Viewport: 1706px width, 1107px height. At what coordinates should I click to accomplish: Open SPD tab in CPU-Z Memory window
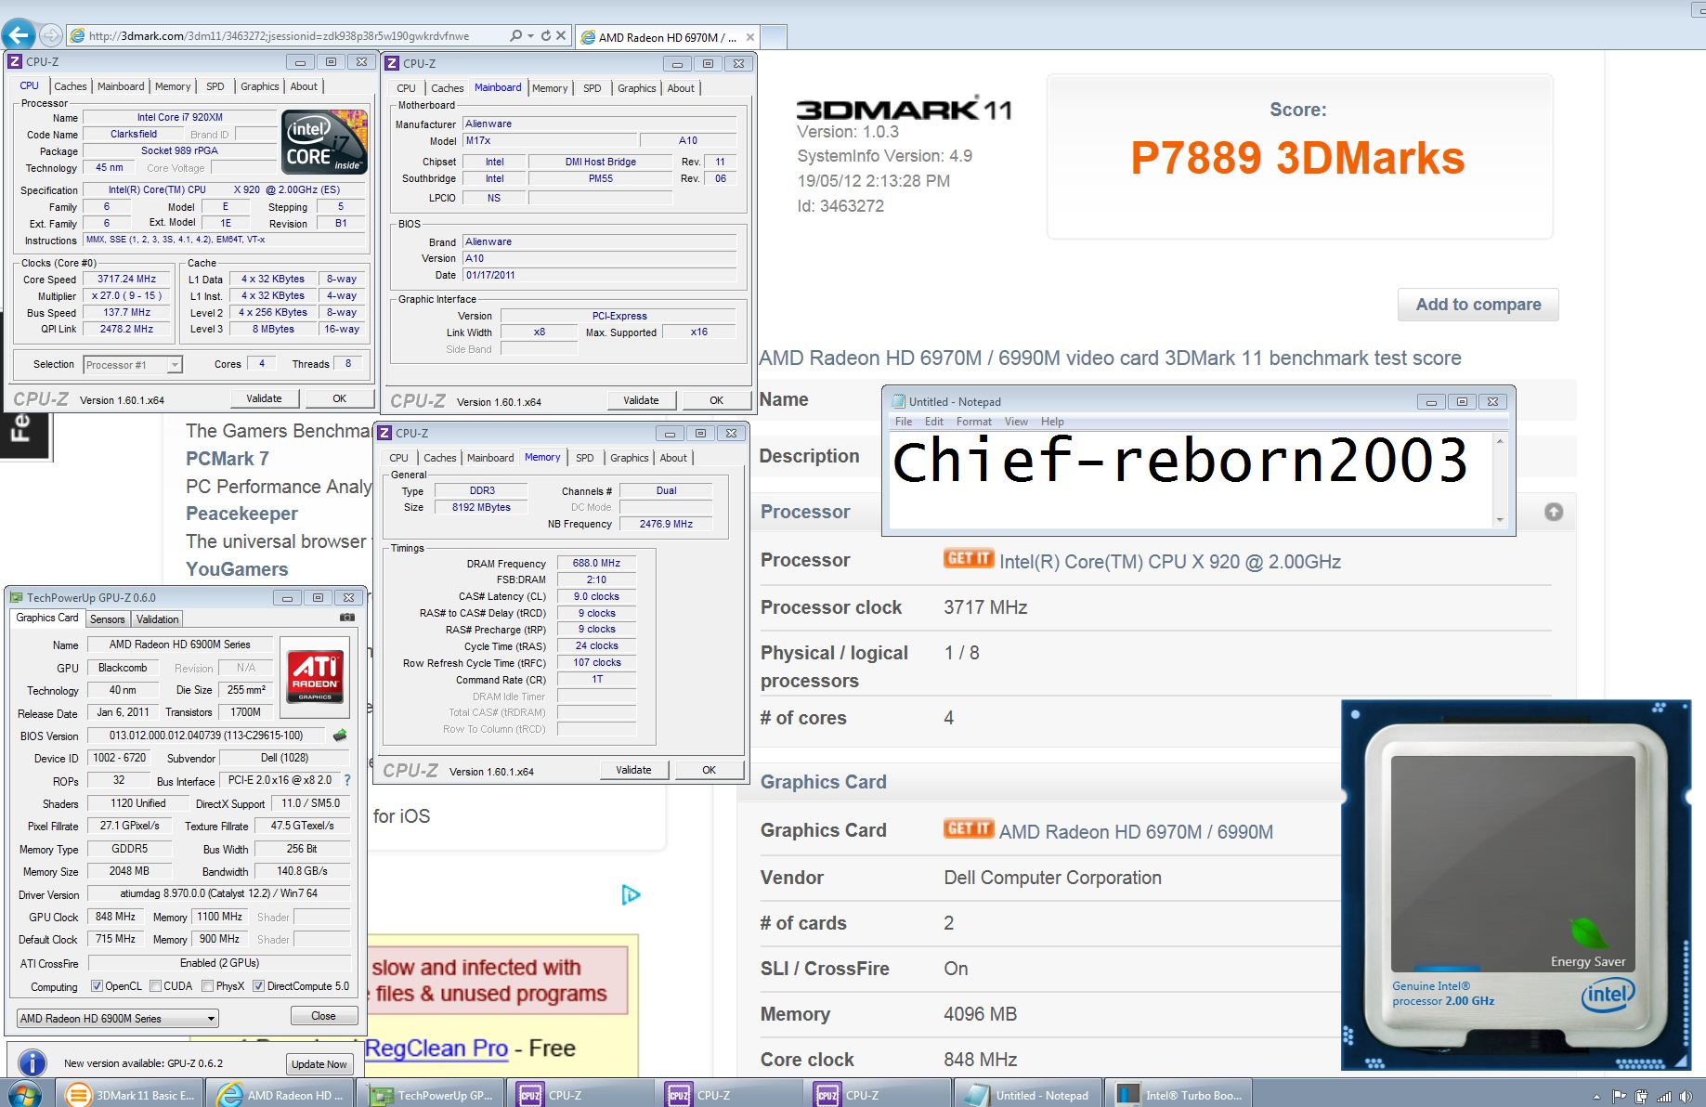[x=584, y=458]
